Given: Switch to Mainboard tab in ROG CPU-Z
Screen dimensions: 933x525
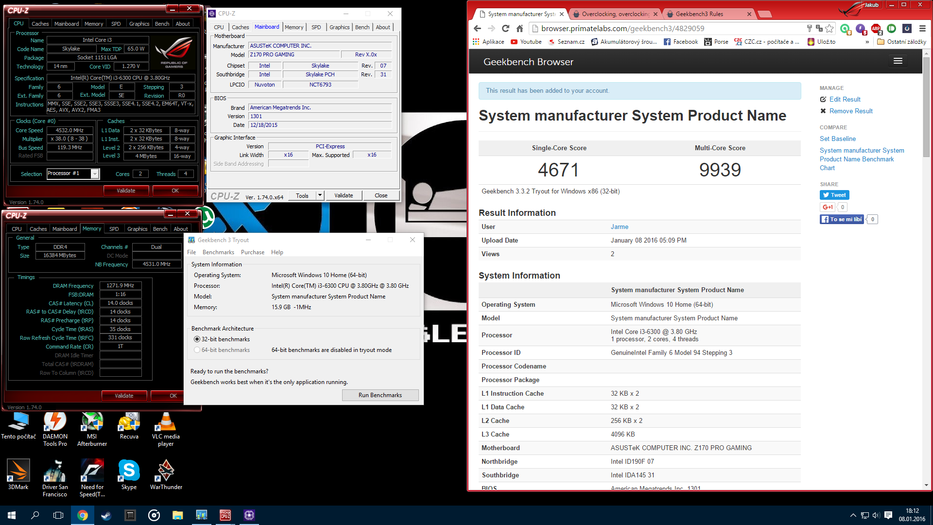Looking at the screenshot, I should [x=67, y=24].
